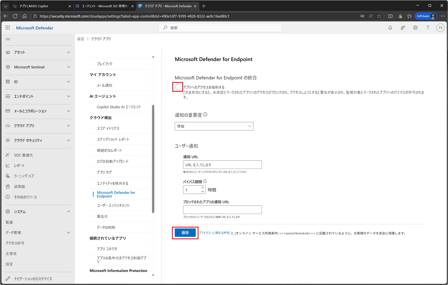The height and width of the screenshot is (285, 448).
Task: Open the TY account avatar
Action: tap(440, 28)
